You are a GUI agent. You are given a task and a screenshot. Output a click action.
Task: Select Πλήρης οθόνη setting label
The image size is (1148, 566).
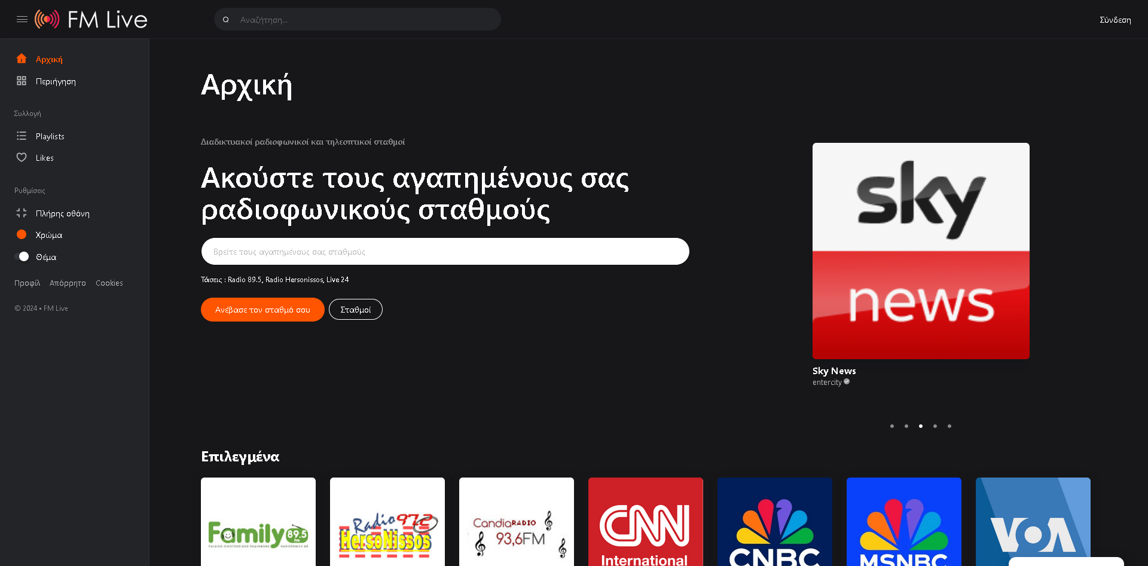[63, 213]
